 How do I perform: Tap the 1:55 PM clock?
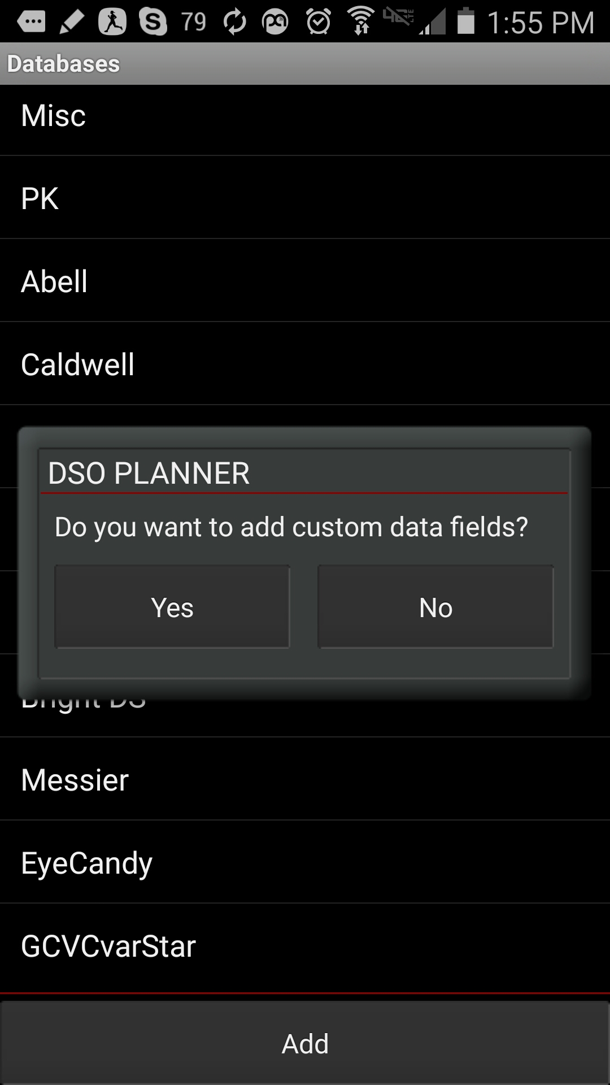541,23
